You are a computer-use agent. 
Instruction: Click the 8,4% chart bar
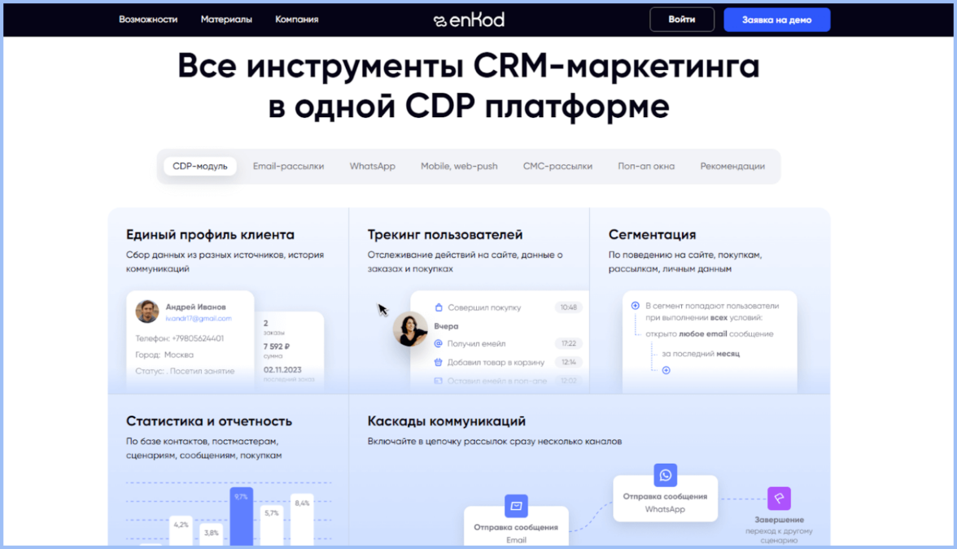(302, 519)
